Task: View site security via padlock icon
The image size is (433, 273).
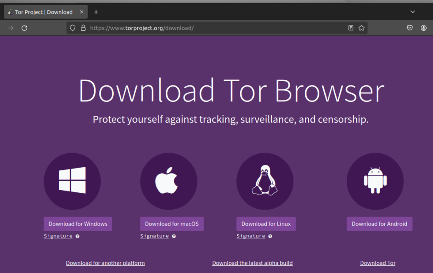Action: point(83,28)
